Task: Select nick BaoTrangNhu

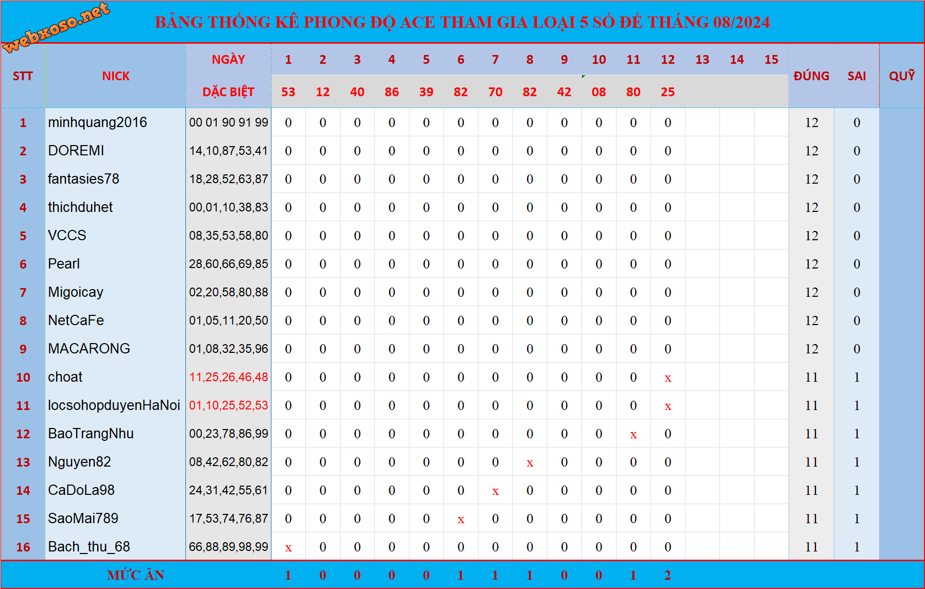Action: [91, 434]
